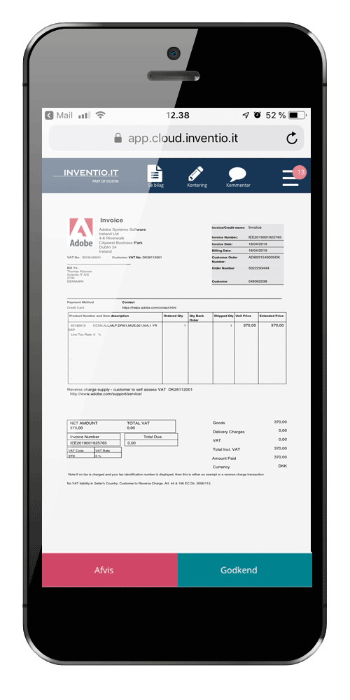Tap the Wi-Fi icon in the status bar
Screen dimensions: 350x700
point(100,115)
